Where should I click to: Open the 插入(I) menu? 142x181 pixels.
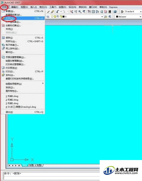(x=34, y=7)
